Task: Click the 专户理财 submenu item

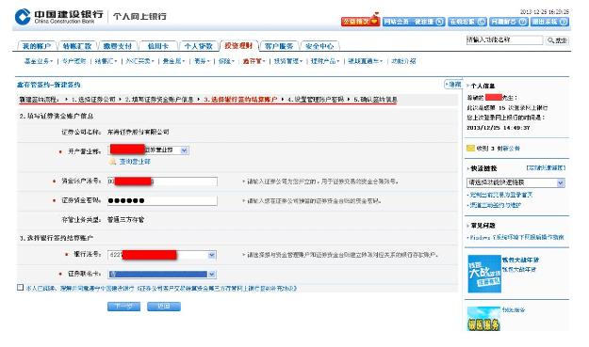Action: tap(74, 61)
